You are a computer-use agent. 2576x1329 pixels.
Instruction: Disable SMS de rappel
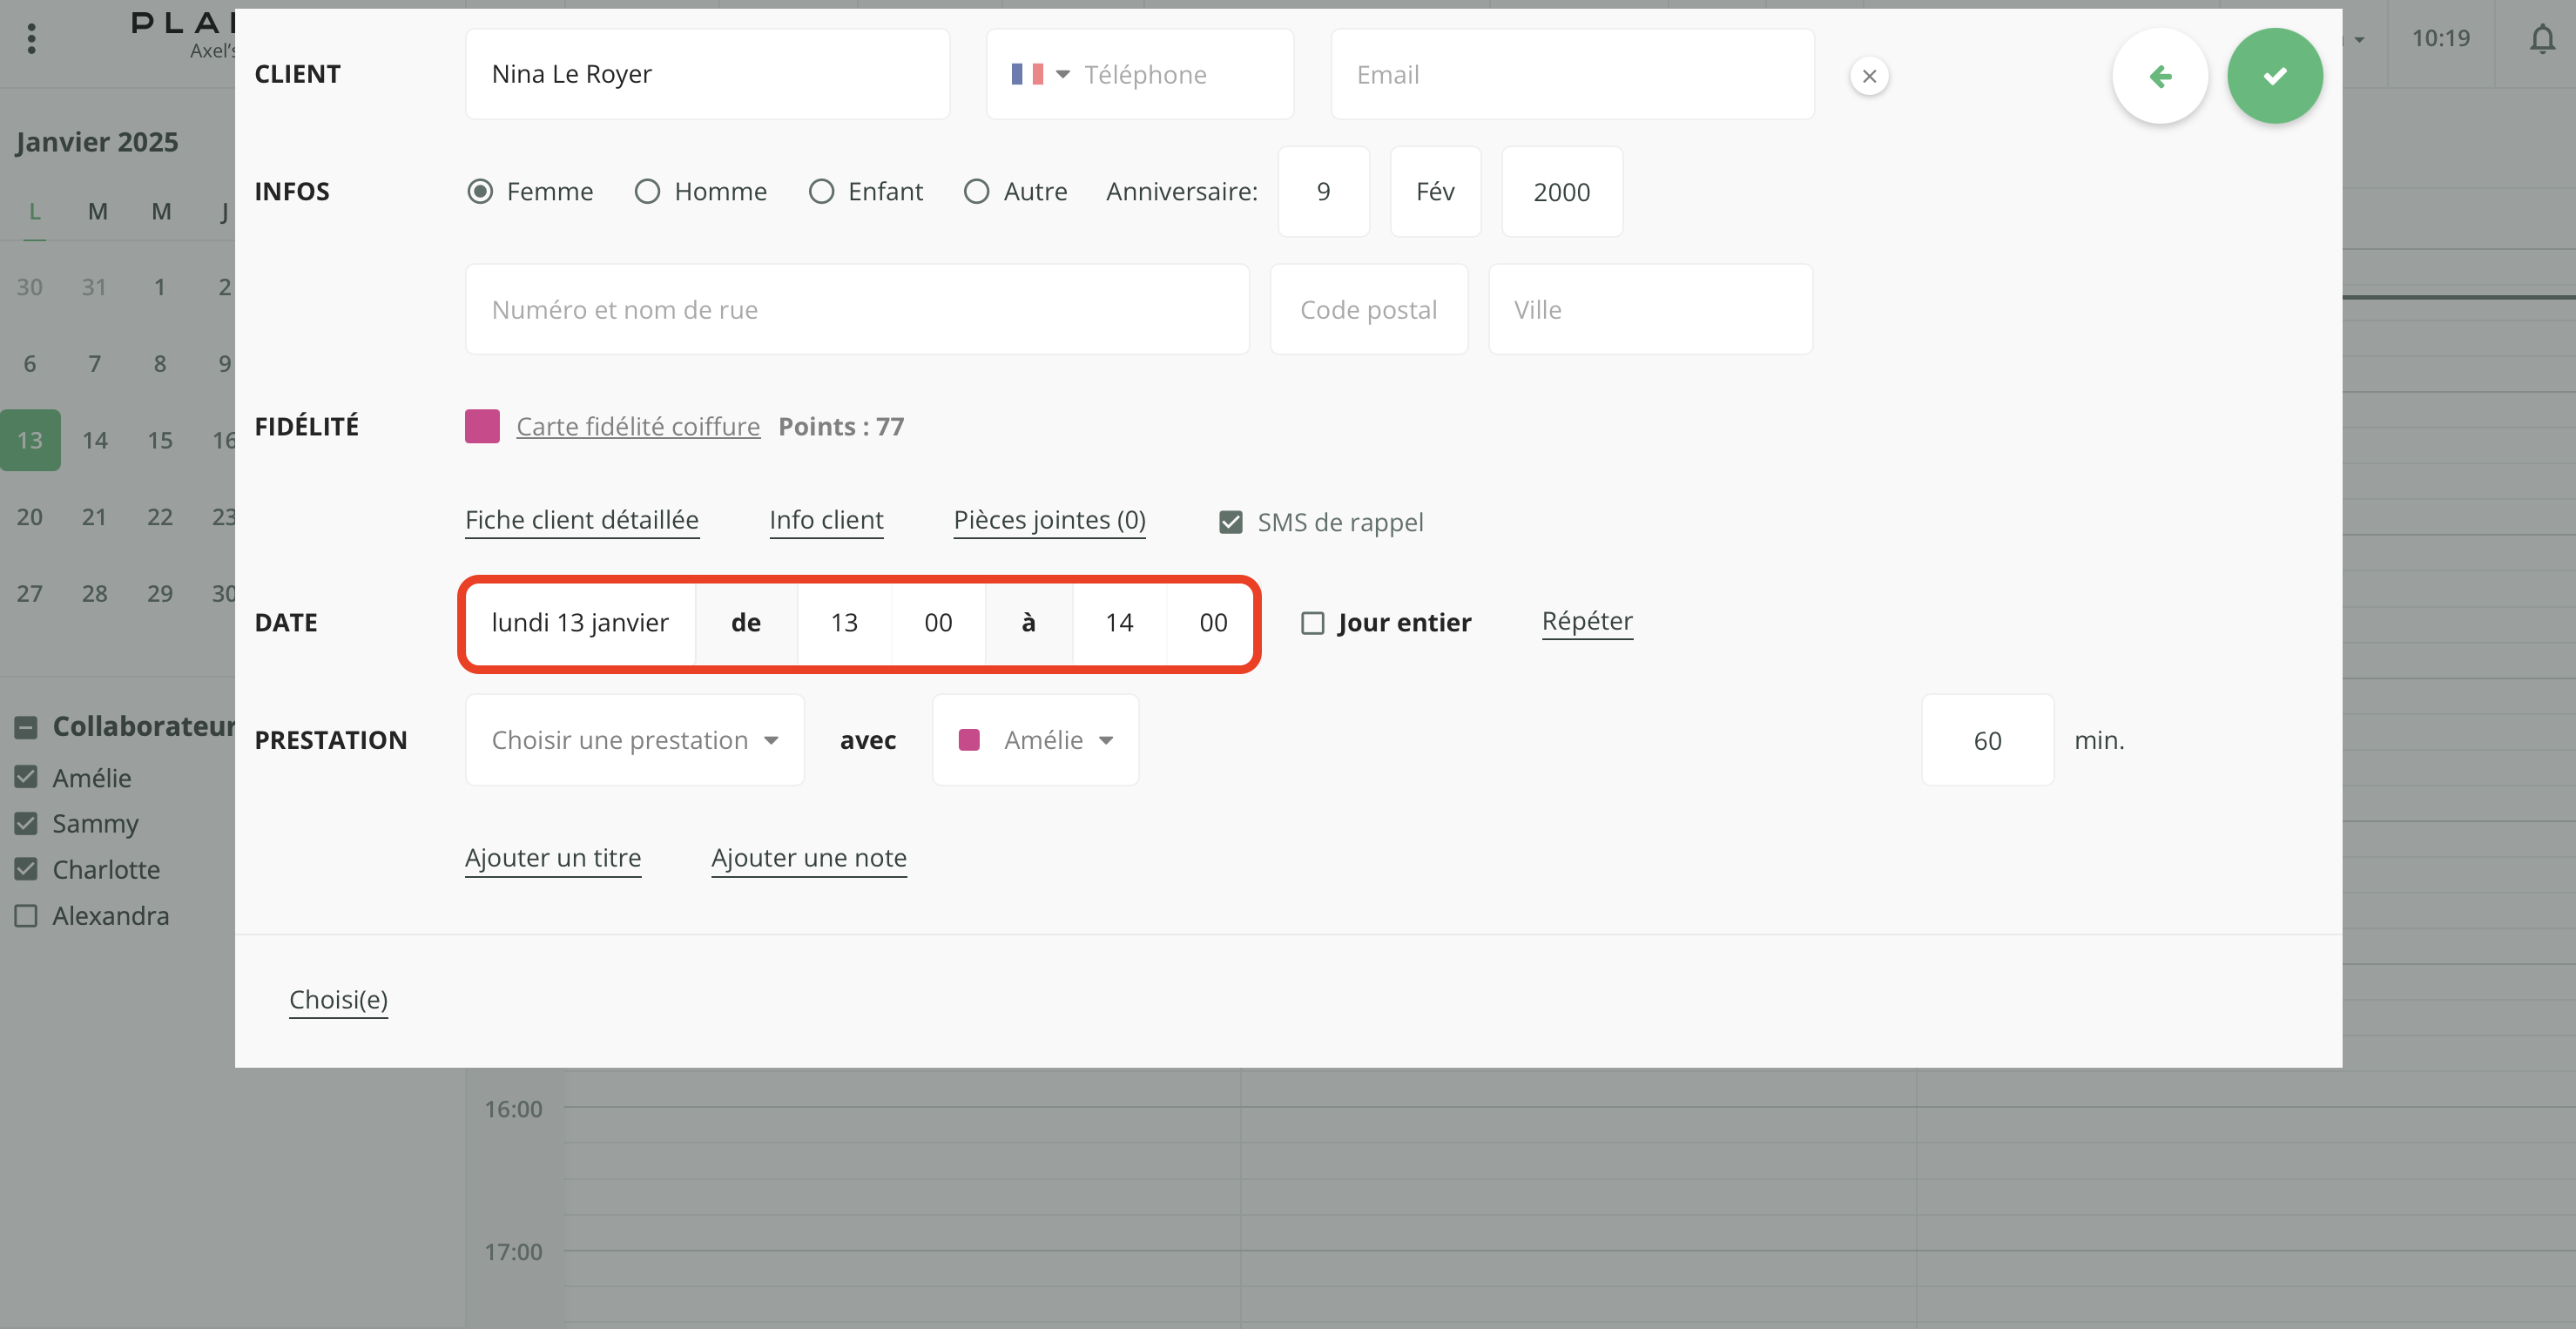tap(1230, 521)
